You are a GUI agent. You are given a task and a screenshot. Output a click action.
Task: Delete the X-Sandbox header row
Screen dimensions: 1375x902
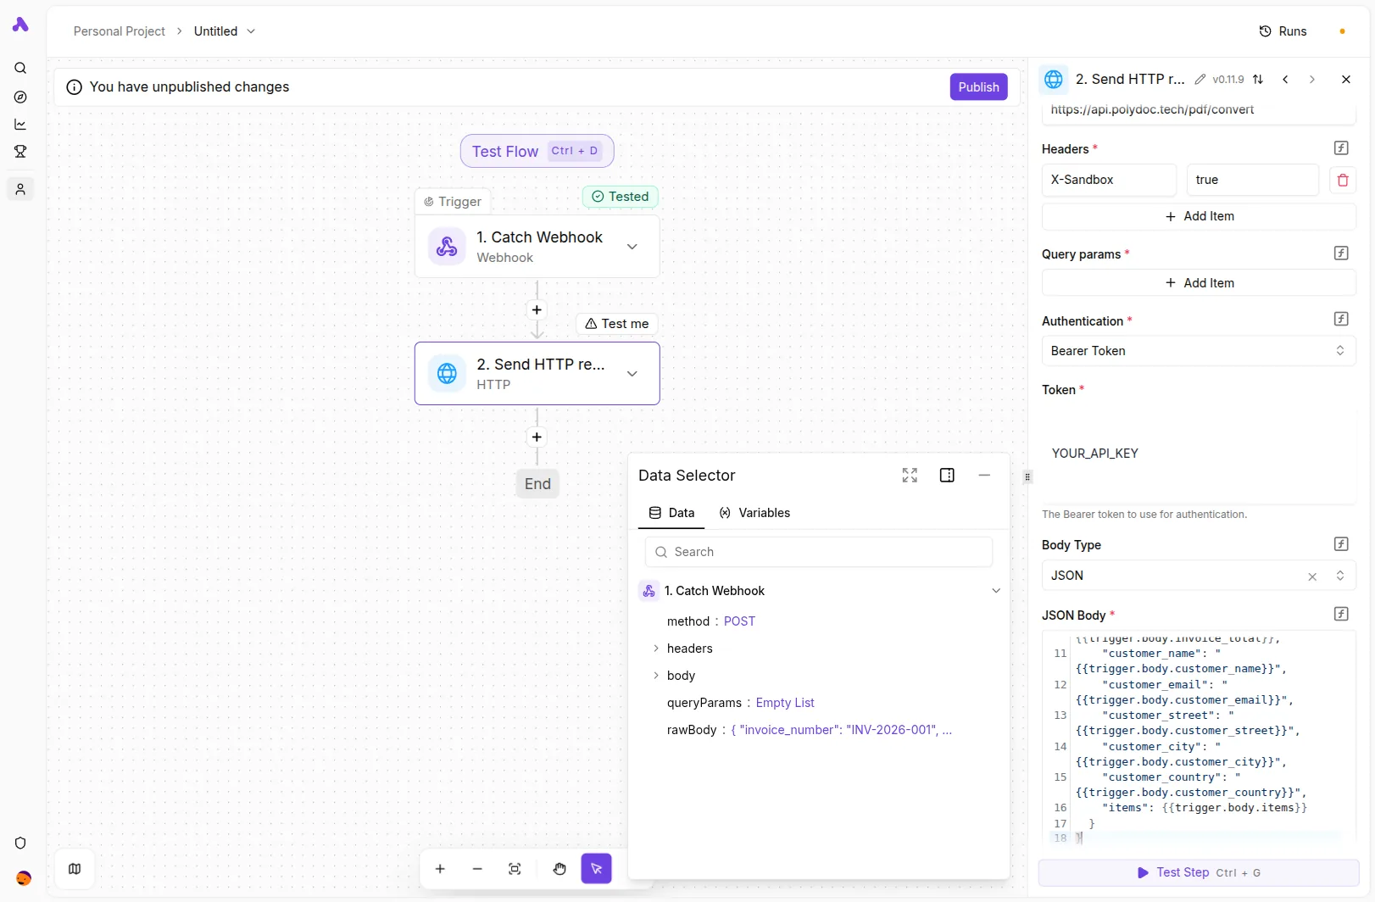[1343, 180]
